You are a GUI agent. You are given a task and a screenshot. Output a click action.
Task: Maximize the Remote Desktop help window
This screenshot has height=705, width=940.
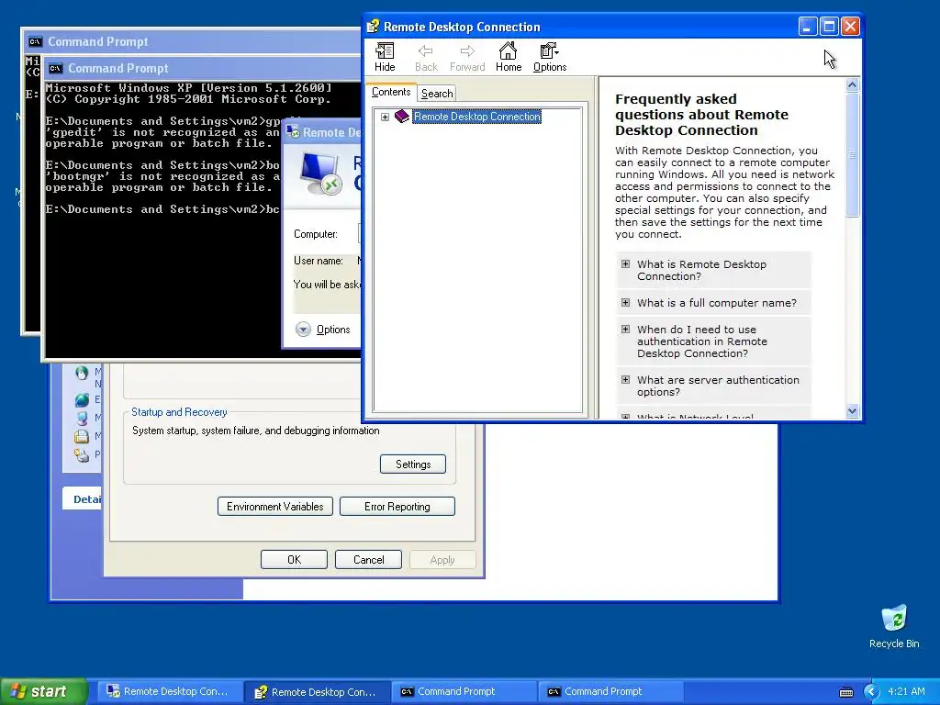point(829,27)
